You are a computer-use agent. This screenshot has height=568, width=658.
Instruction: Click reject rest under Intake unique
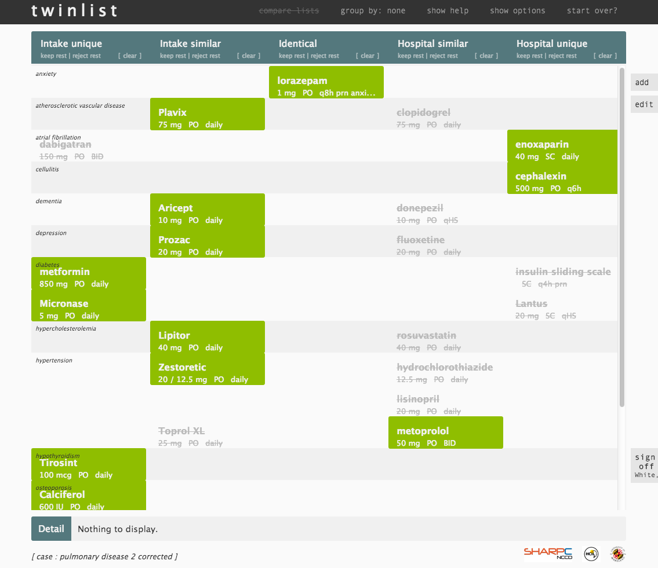click(x=86, y=56)
